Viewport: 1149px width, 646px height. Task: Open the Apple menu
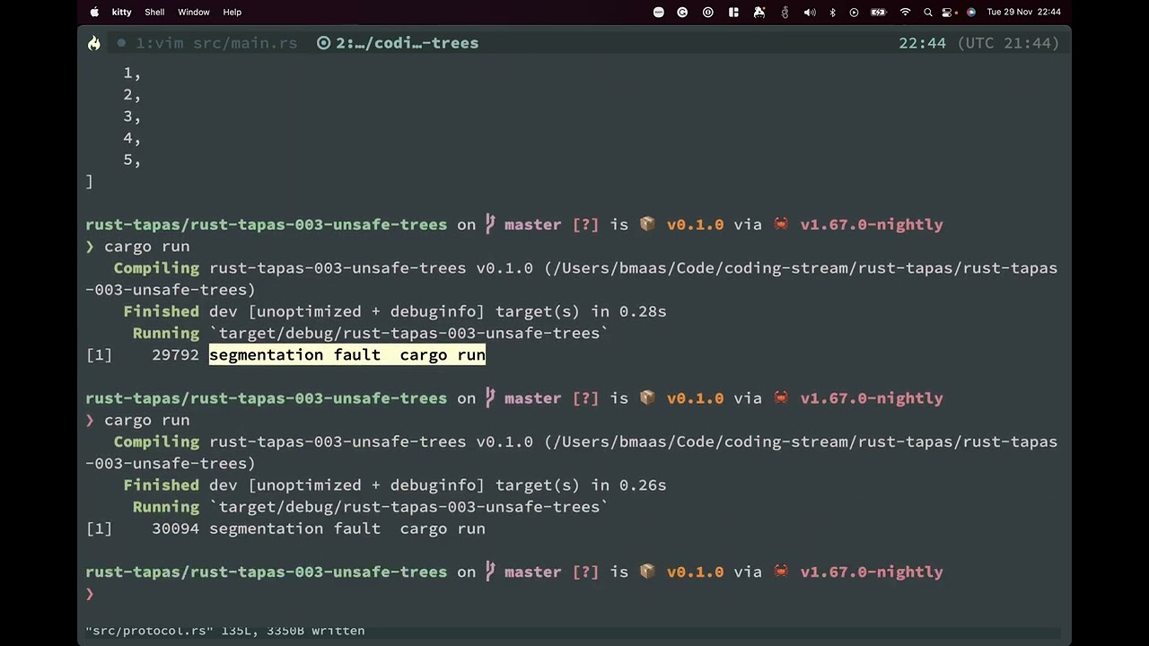94,12
